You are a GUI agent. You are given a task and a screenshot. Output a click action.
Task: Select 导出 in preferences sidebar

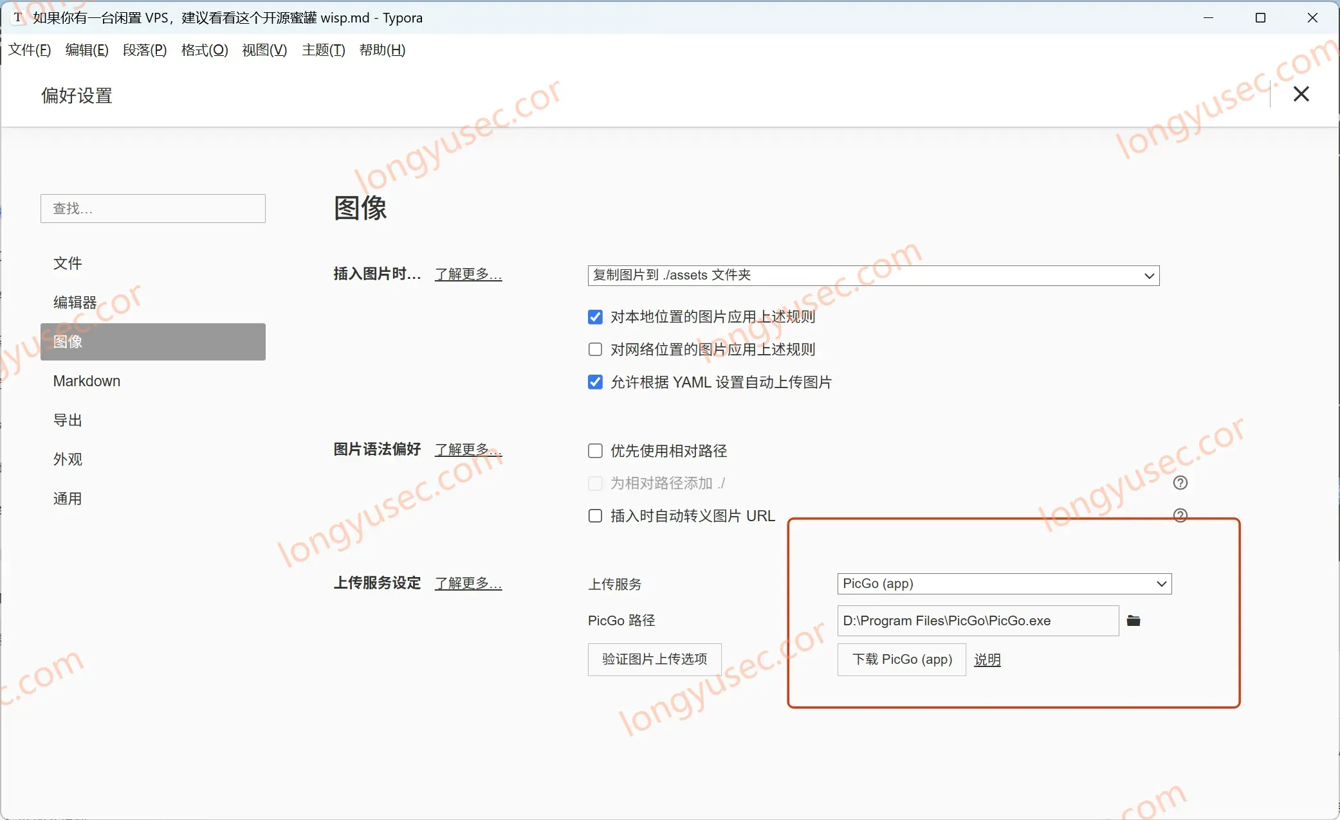click(x=153, y=420)
